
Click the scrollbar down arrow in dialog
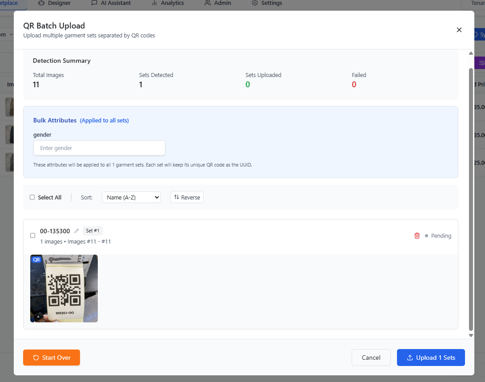471,335
